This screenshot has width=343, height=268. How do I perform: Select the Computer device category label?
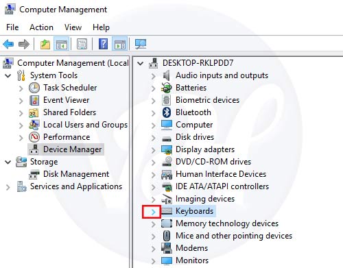(194, 125)
